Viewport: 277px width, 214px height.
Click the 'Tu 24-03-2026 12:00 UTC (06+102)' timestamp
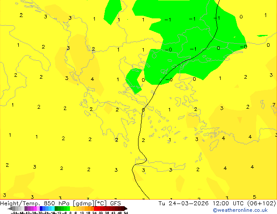point(217,204)
